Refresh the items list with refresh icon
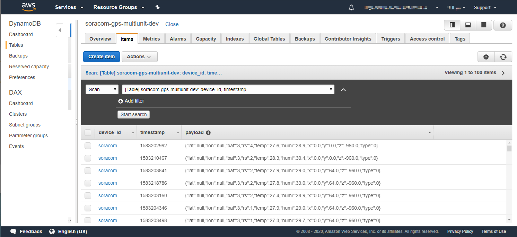 tap(503, 57)
